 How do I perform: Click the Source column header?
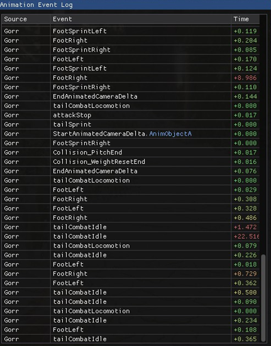point(26,19)
